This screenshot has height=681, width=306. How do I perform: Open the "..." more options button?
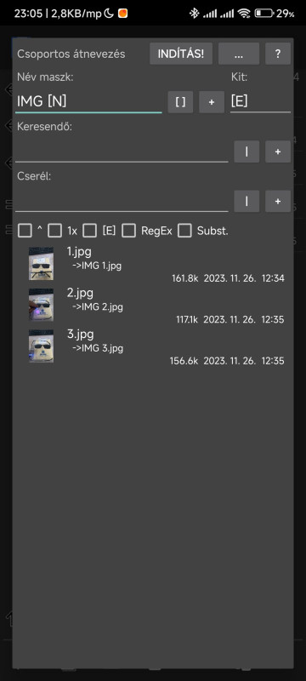click(x=239, y=54)
